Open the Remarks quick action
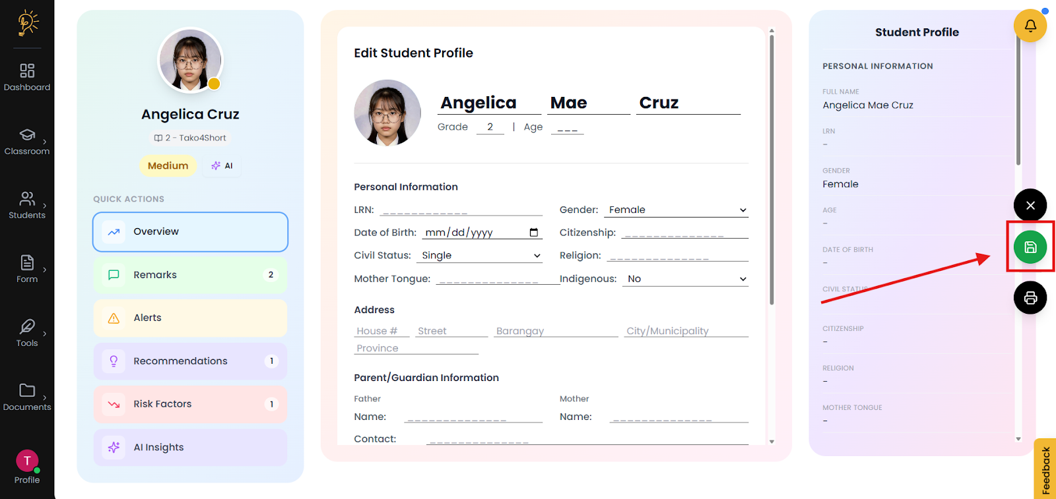The image size is (1056, 499). point(190,275)
